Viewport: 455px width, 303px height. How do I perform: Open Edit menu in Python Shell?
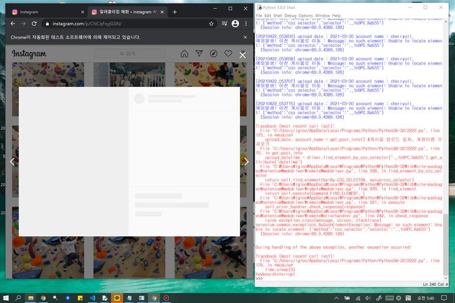tap(268, 15)
